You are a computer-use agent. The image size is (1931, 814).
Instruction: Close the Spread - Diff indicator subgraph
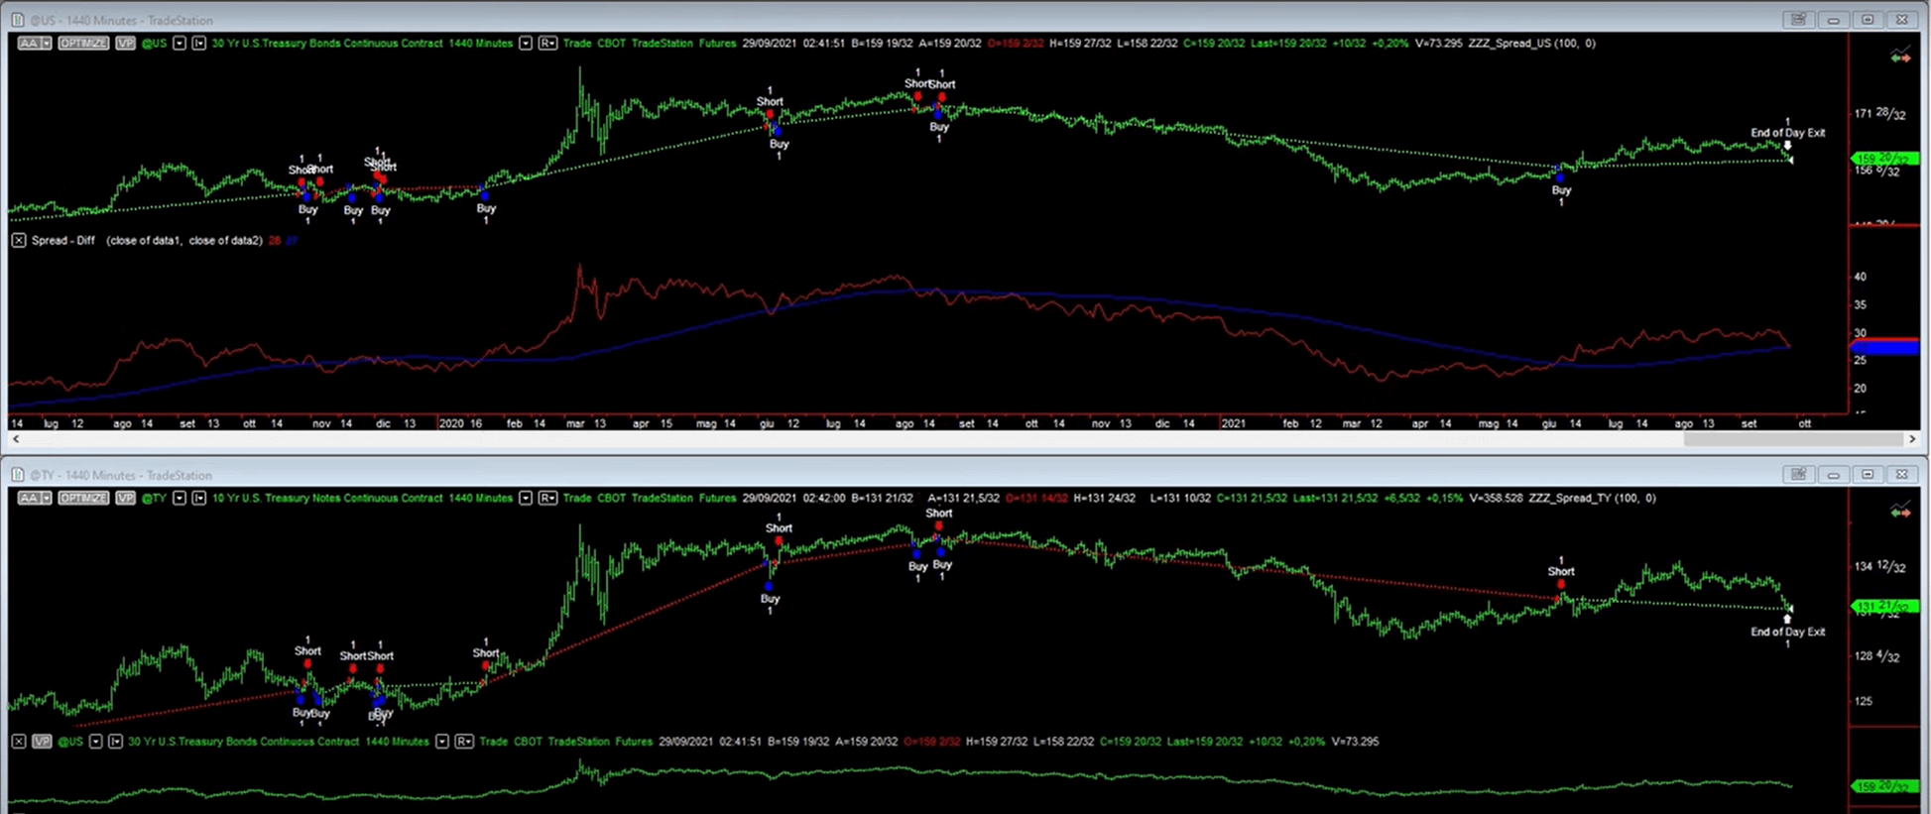pyautogui.click(x=19, y=241)
